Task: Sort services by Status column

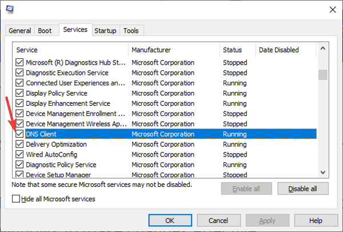Action: [x=237, y=50]
